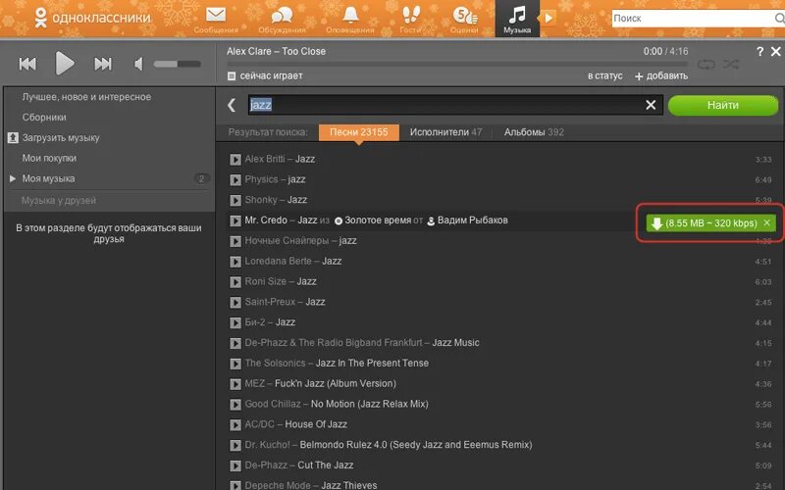Open 'Лучшее, новое и интересное'

click(86, 97)
